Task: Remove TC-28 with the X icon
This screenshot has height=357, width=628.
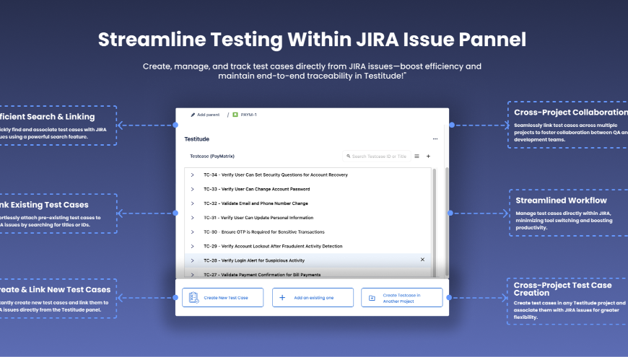Action: 422,260
